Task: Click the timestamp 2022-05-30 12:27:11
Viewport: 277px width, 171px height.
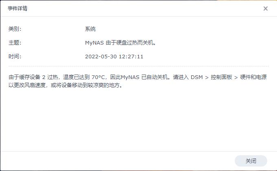Action: [114, 56]
